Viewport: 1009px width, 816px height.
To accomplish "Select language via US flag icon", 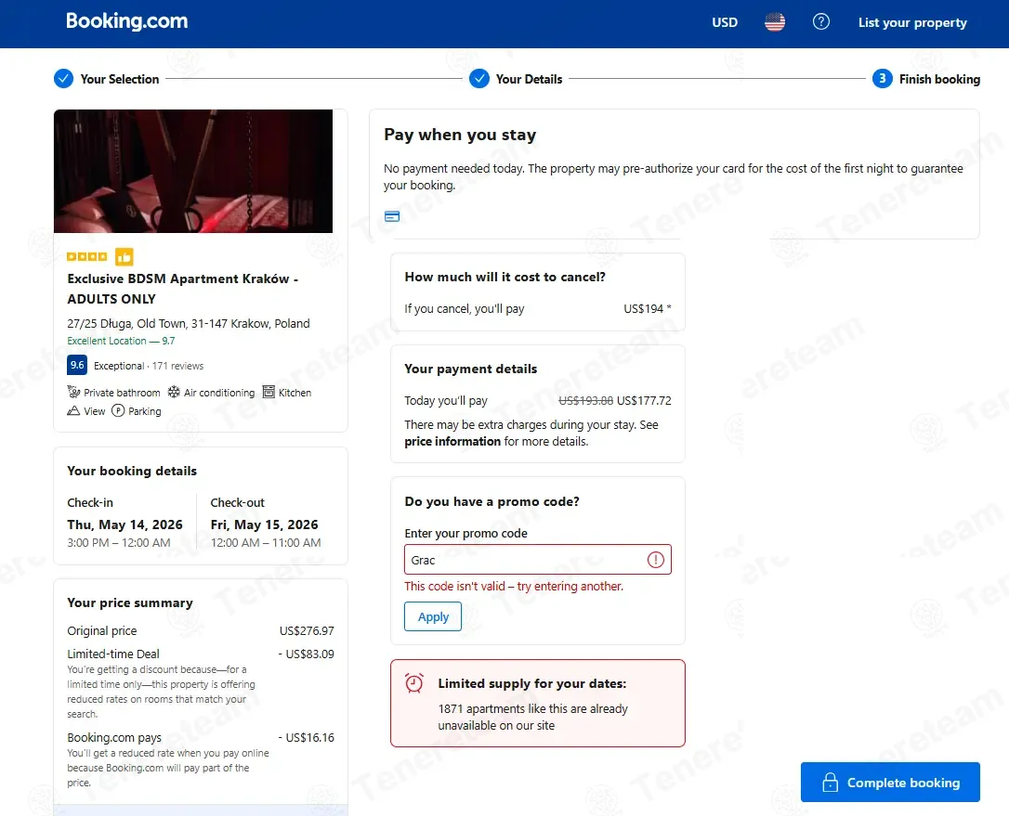I will pyautogui.click(x=775, y=22).
